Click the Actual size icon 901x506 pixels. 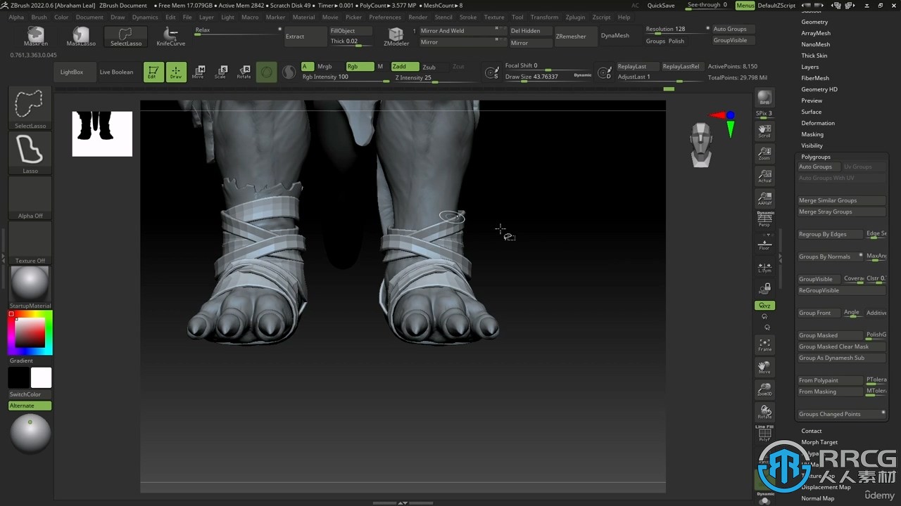[x=764, y=176]
